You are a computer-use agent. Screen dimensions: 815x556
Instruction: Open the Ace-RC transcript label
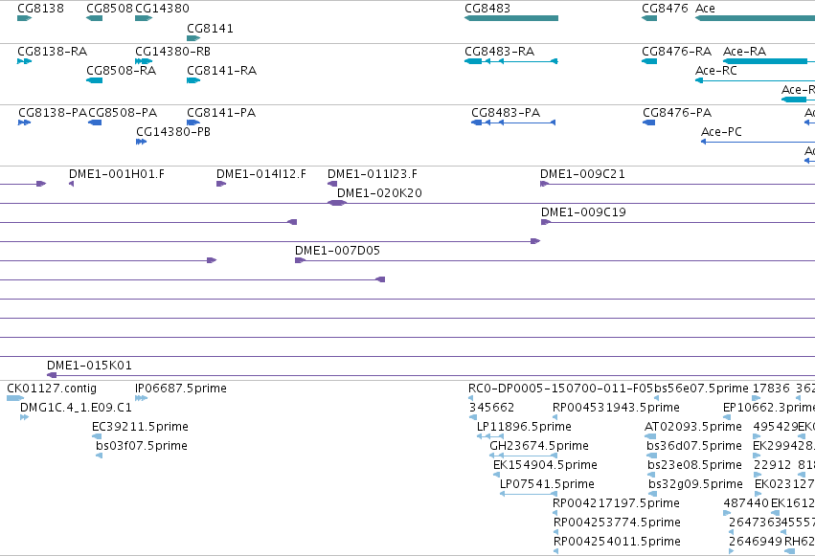715,71
